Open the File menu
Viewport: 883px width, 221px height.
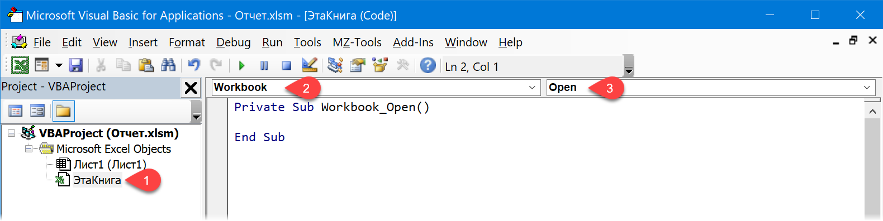(x=42, y=42)
